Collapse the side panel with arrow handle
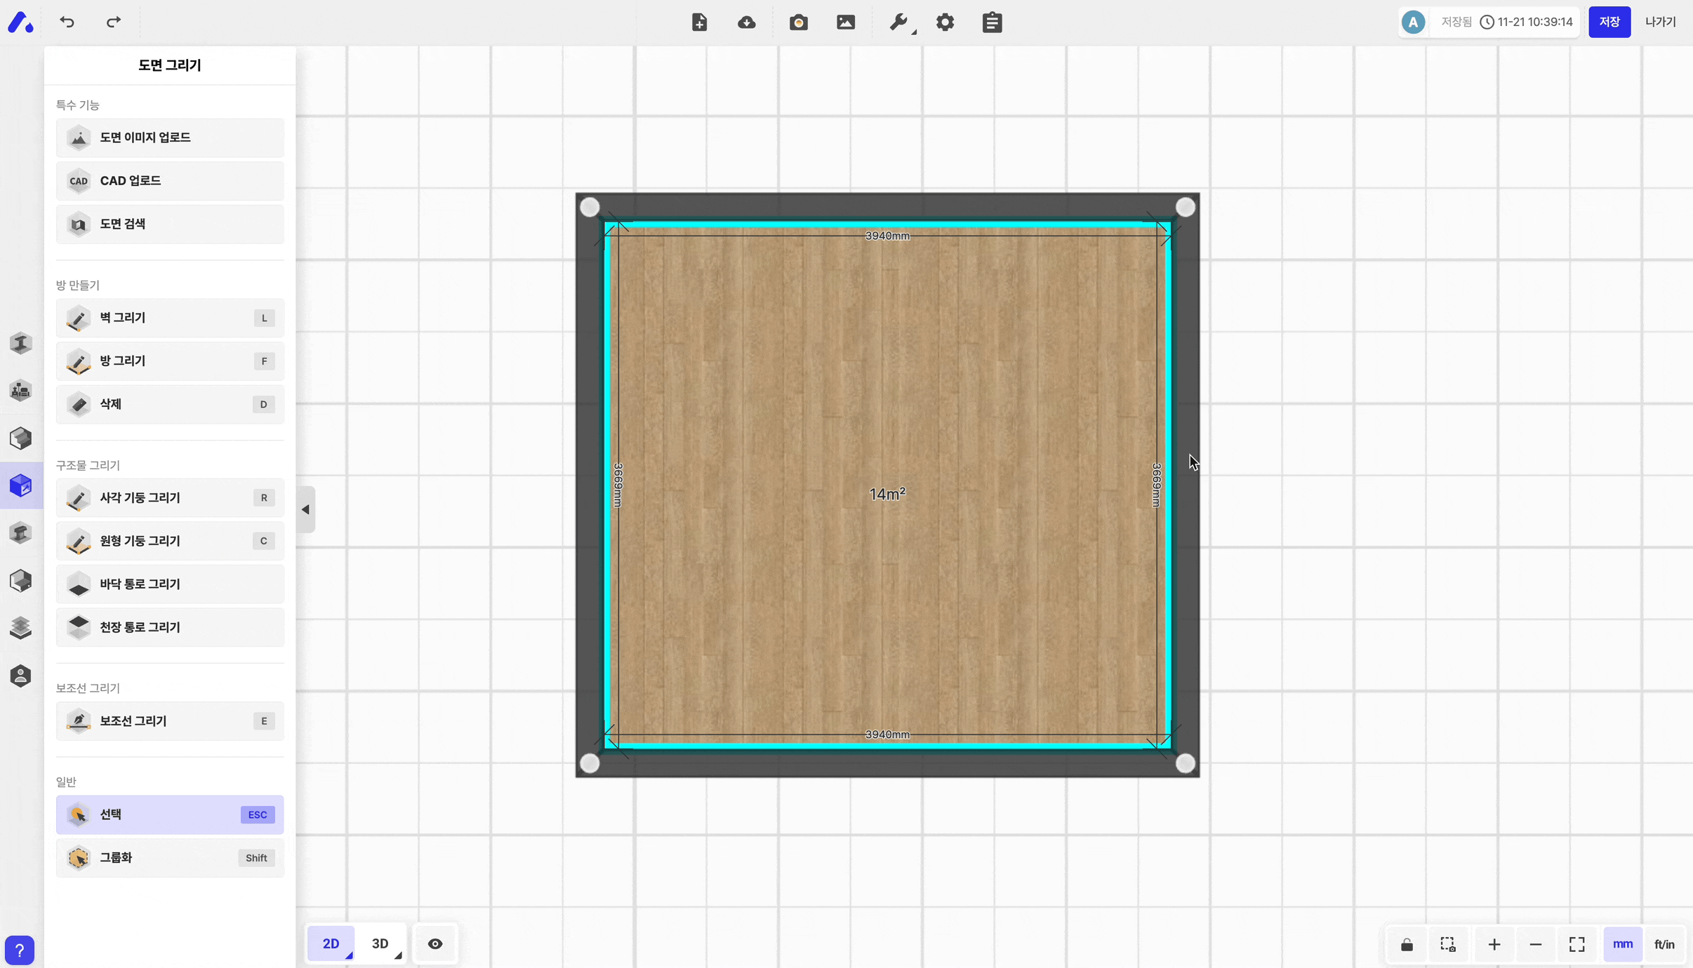1693x968 pixels. [306, 509]
